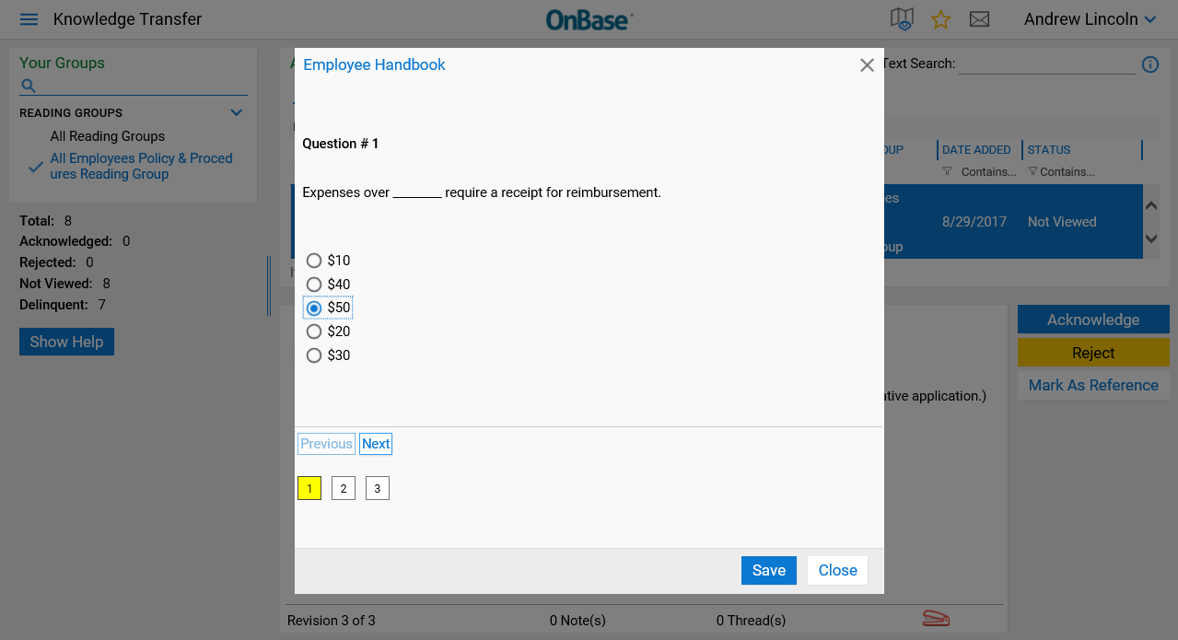Viewport: 1178px width, 640px height.
Task: Select the $40 answer option
Action: tap(314, 285)
